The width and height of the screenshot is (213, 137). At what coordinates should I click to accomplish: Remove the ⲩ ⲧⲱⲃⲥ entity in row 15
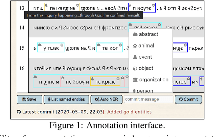tap(62, 45)
